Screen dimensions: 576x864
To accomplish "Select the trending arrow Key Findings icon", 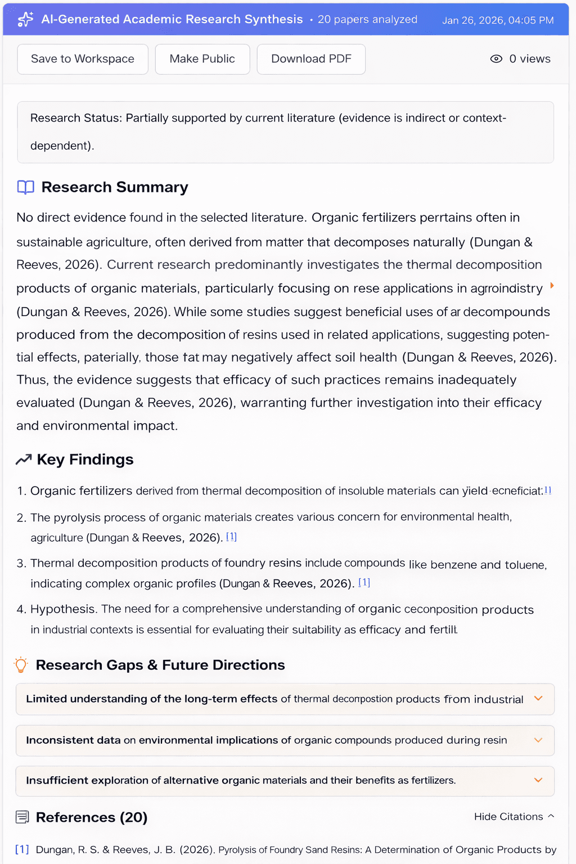I will click(x=22, y=460).
